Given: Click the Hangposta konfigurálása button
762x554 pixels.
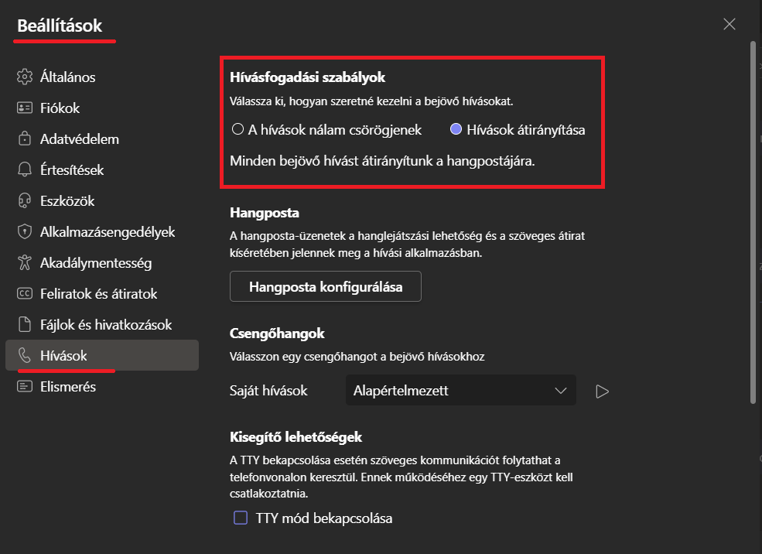Looking at the screenshot, I should pos(326,286).
